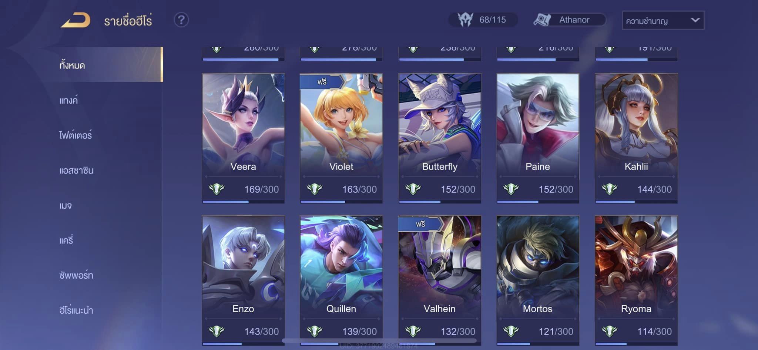Click Enzo's mastery progress bar
The width and height of the screenshot is (758, 350).
coord(243,344)
